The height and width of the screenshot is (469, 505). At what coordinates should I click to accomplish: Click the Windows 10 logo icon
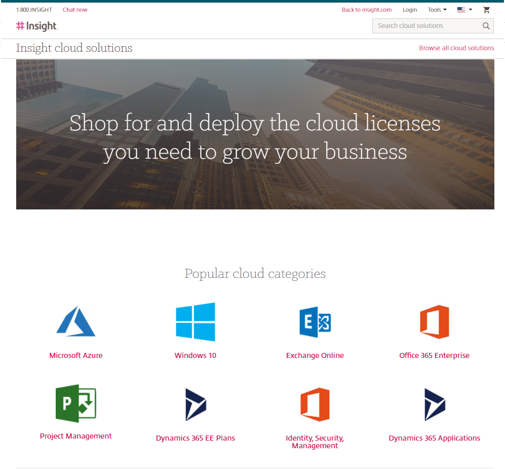click(195, 321)
